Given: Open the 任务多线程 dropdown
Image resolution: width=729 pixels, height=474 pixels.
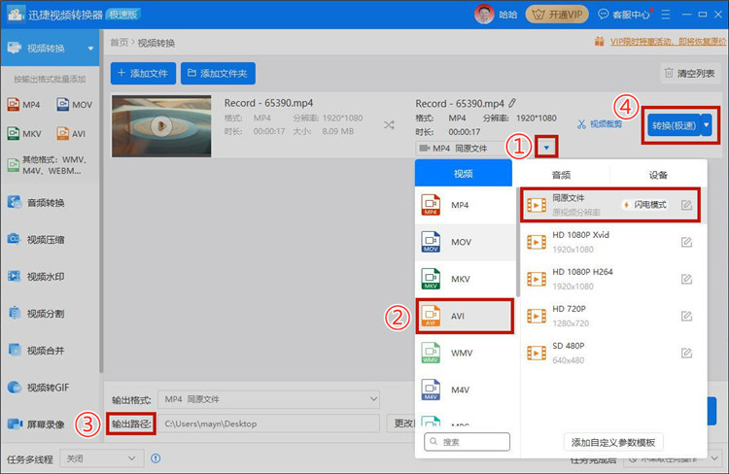Looking at the screenshot, I should pos(101,458).
